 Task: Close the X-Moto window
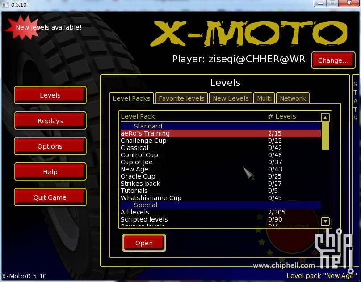click(349, 3)
